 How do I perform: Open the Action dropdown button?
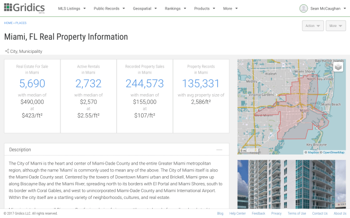click(312, 25)
